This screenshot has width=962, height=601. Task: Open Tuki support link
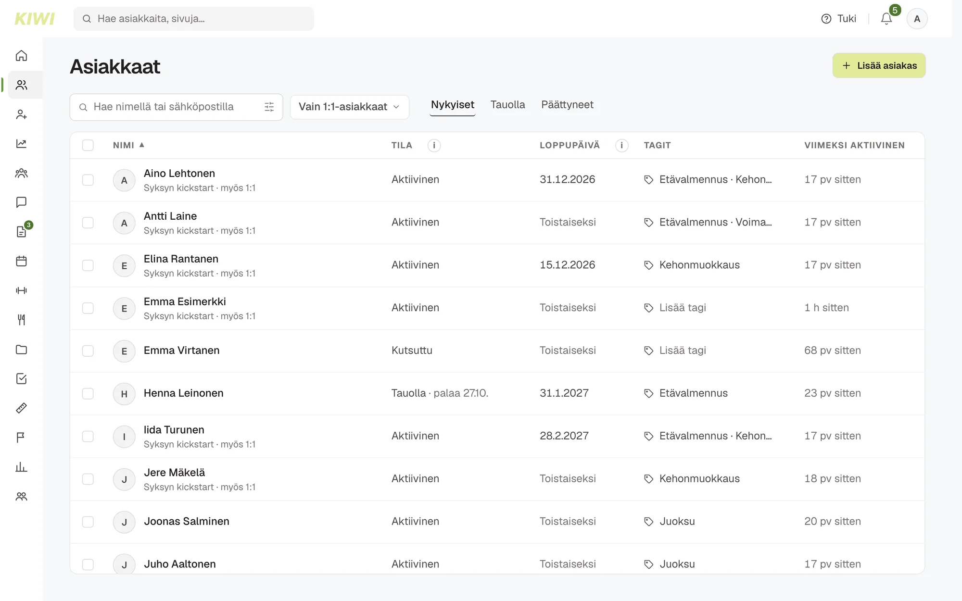838,19
